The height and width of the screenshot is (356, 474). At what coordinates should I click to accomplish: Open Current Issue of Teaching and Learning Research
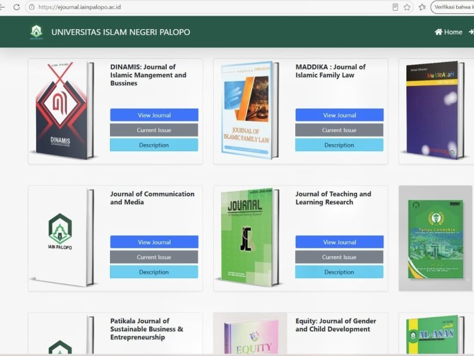[339, 257]
